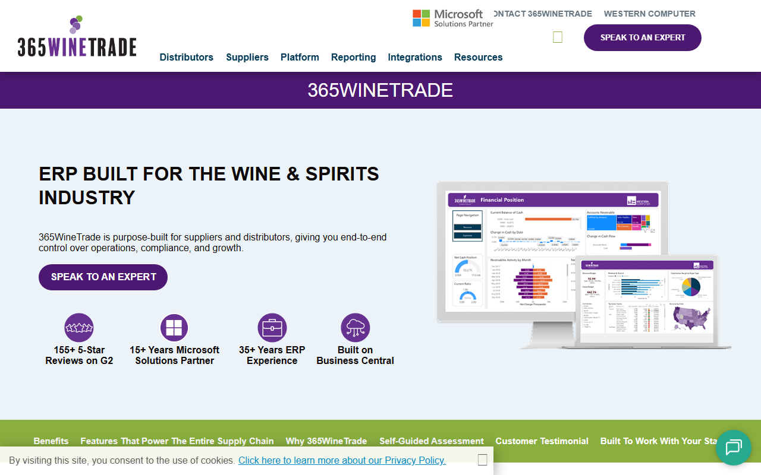Click the 365WINETRADE purple banner title

(x=380, y=90)
